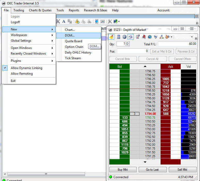Image resolution: width=200 pixels, height=181 pixels.
Task: Expand Global Settings submenu
Action: 29,41
